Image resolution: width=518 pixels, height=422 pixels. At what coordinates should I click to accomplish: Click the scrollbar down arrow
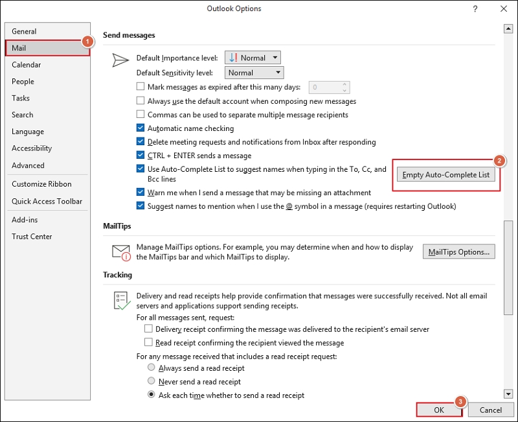point(508,393)
